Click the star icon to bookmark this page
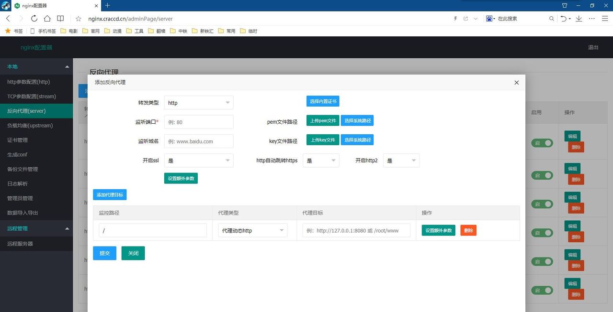The width and height of the screenshot is (613, 312). pyautogui.click(x=78, y=19)
